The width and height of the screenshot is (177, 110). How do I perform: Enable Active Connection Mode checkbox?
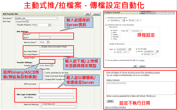coord(41,47)
